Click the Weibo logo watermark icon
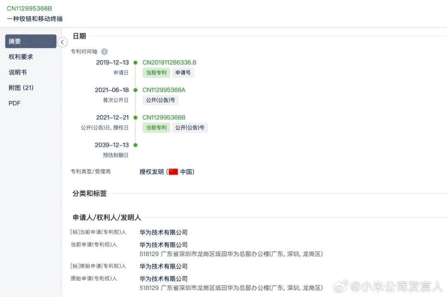The image size is (447, 297). [x=341, y=286]
